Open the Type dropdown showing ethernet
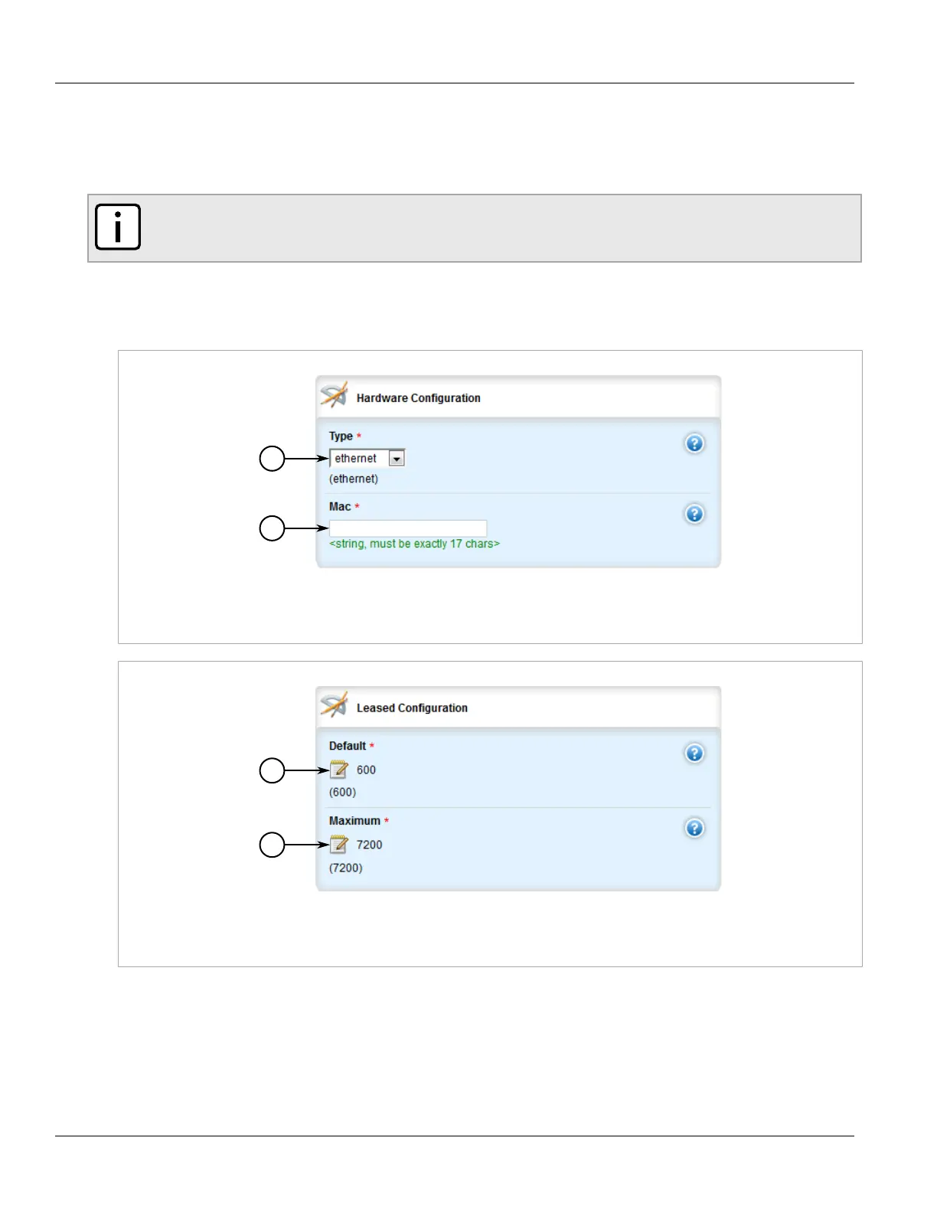The width and height of the screenshot is (937, 1213). coord(360,458)
